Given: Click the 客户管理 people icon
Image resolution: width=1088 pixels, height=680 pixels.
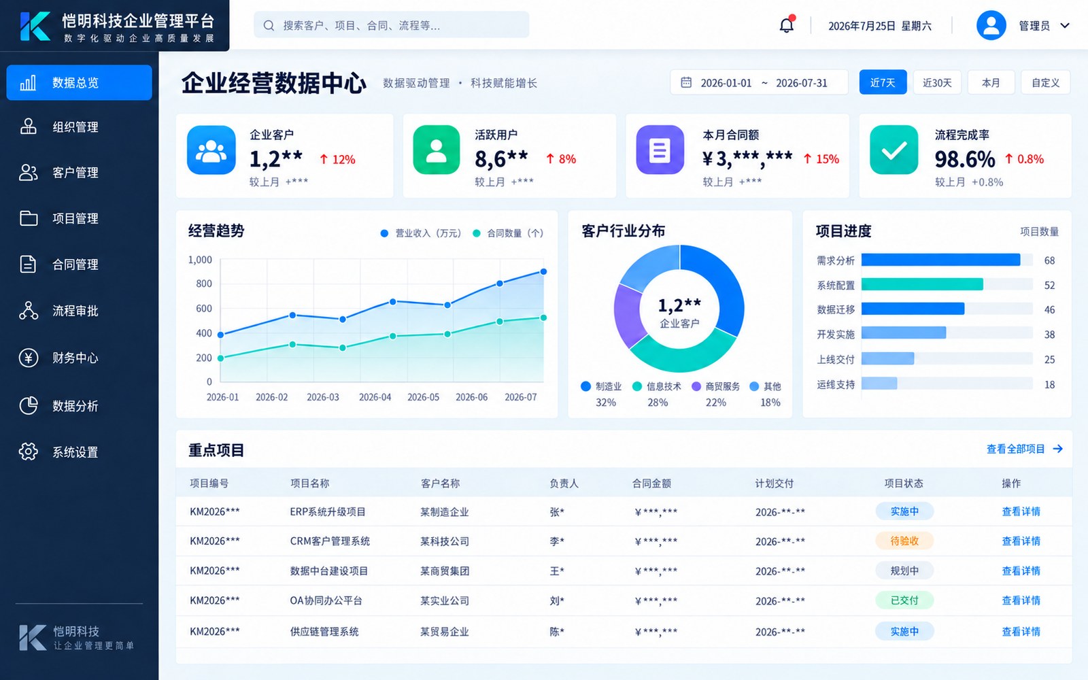Looking at the screenshot, I should click(28, 172).
